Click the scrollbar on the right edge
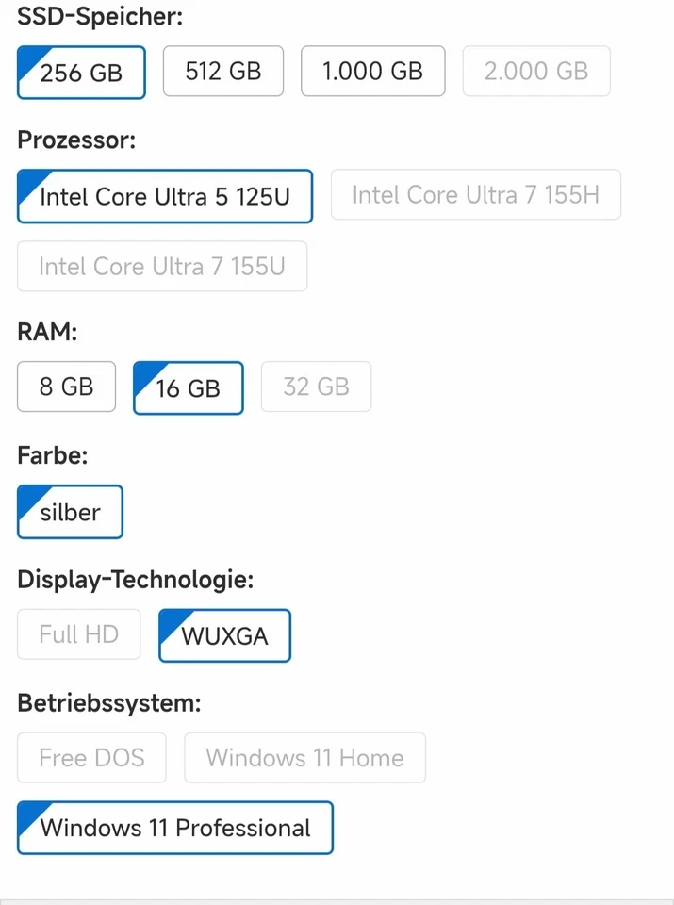The height and width of the screenshot is (905, 674). click(668, 452)
